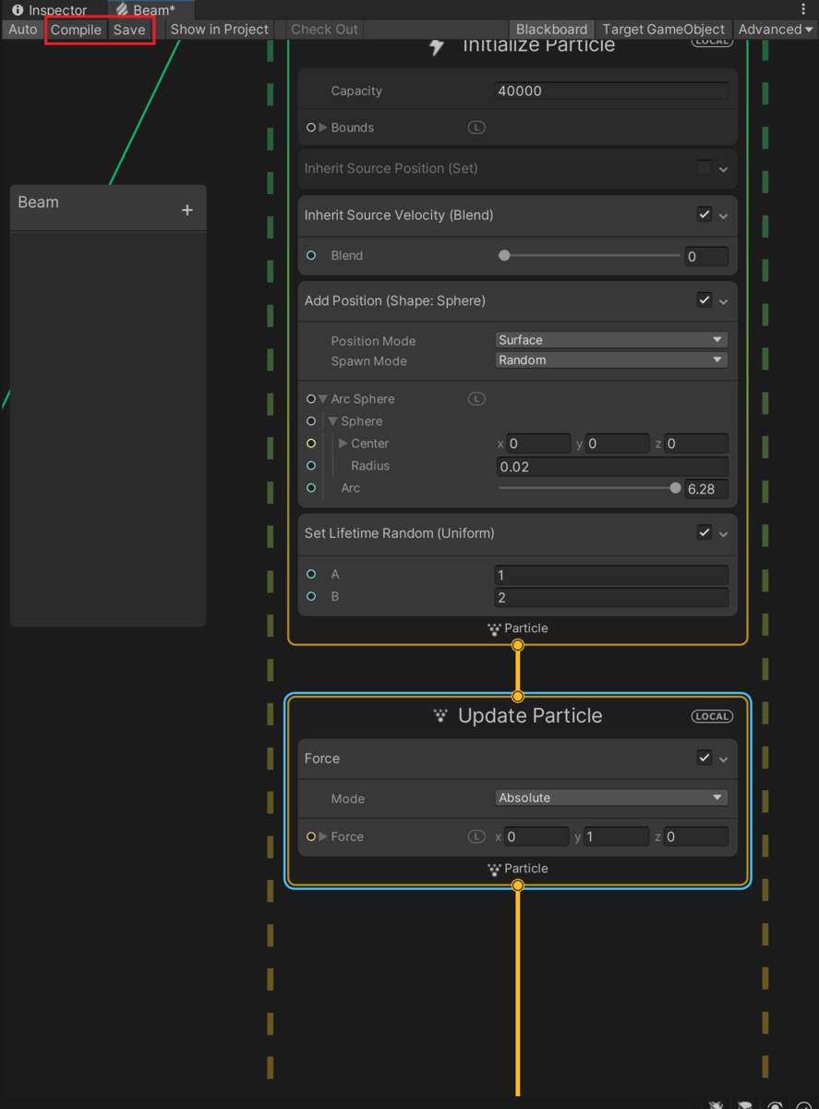The width and height of the screenshot is (819, 1109).
Task: Collapse Set Lifetime Random block chevron
Action: (x=724, y=534)
